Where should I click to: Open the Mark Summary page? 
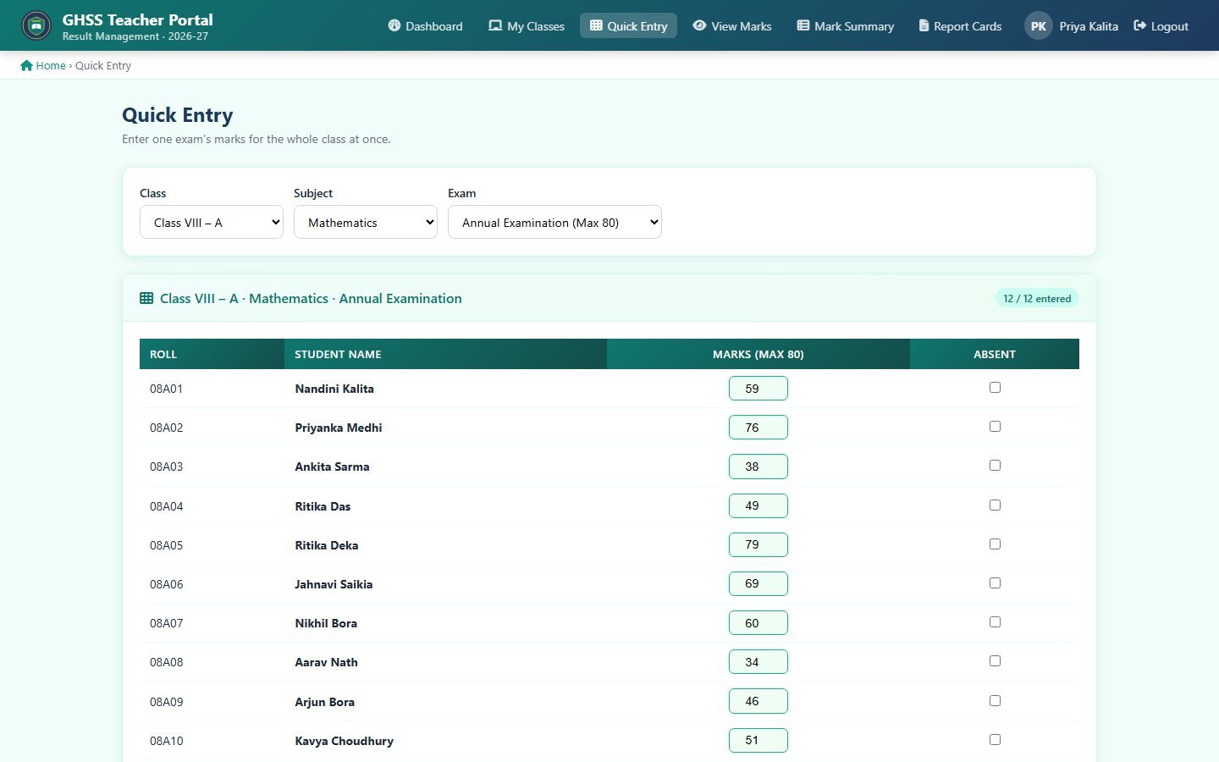click(846, 25)
